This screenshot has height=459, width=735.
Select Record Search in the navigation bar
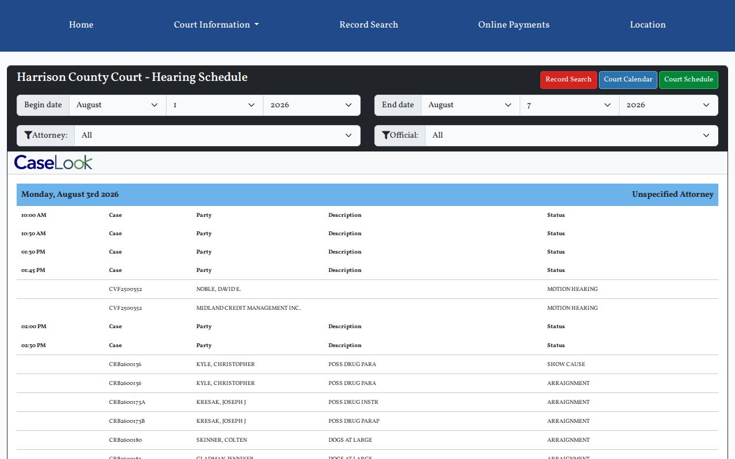coord(369,25)
